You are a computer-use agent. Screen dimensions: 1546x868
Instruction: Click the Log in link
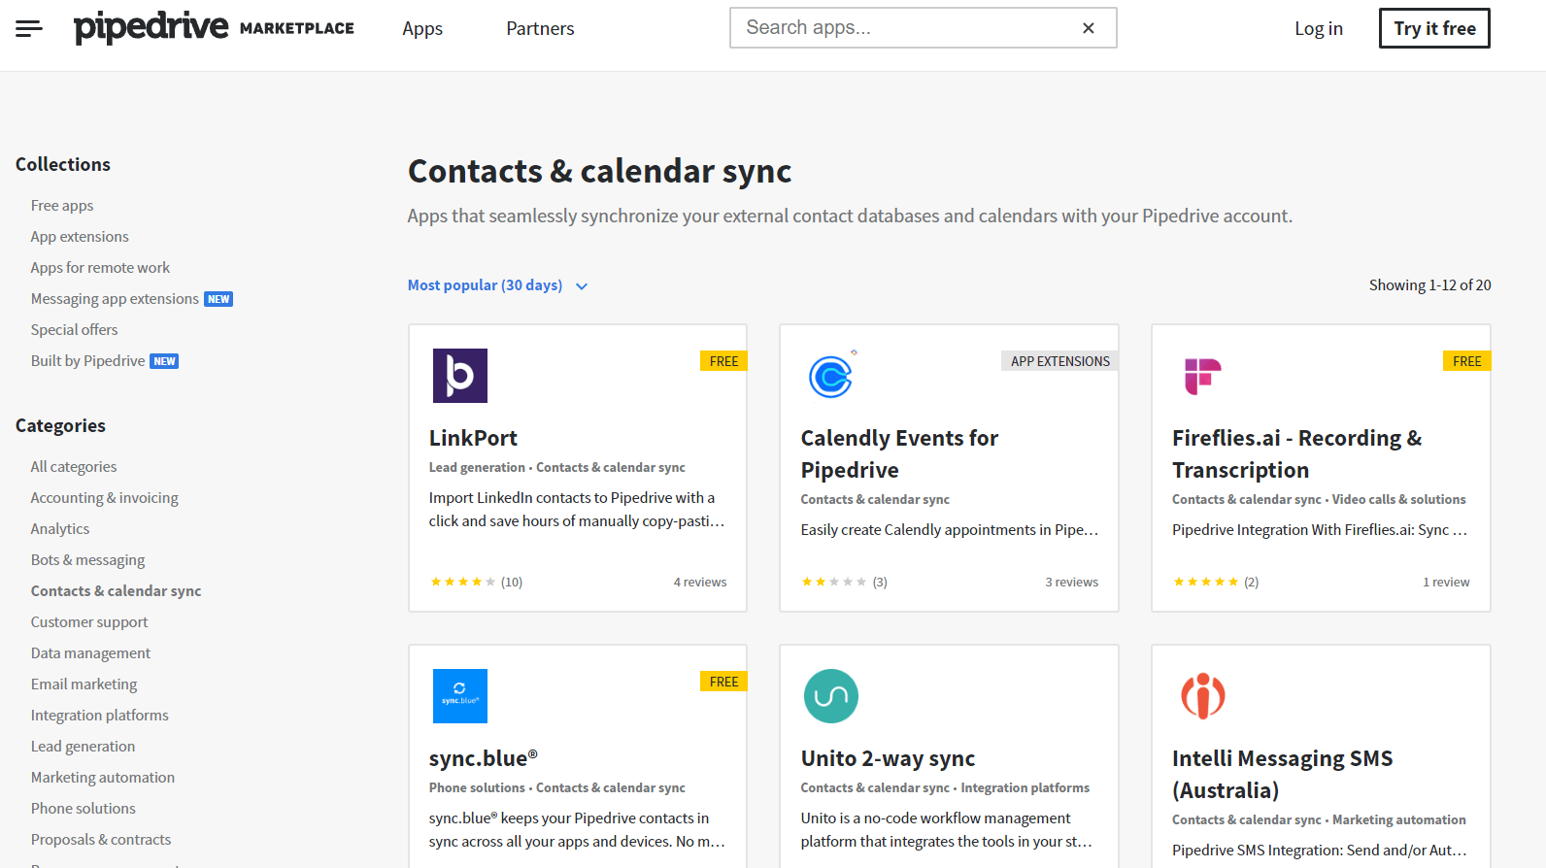coord(1318,29)
